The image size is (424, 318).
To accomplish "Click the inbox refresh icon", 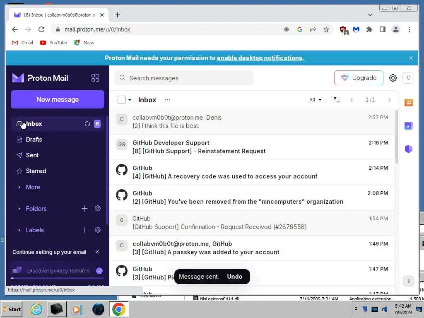I will [87, 124].
